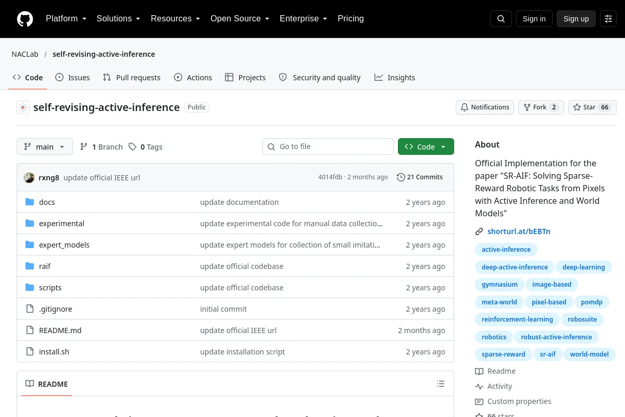Image resolution: width=625 pixels, height=417 pixels.
Task: Expand the Resources menu
Action: pos(176,19)
